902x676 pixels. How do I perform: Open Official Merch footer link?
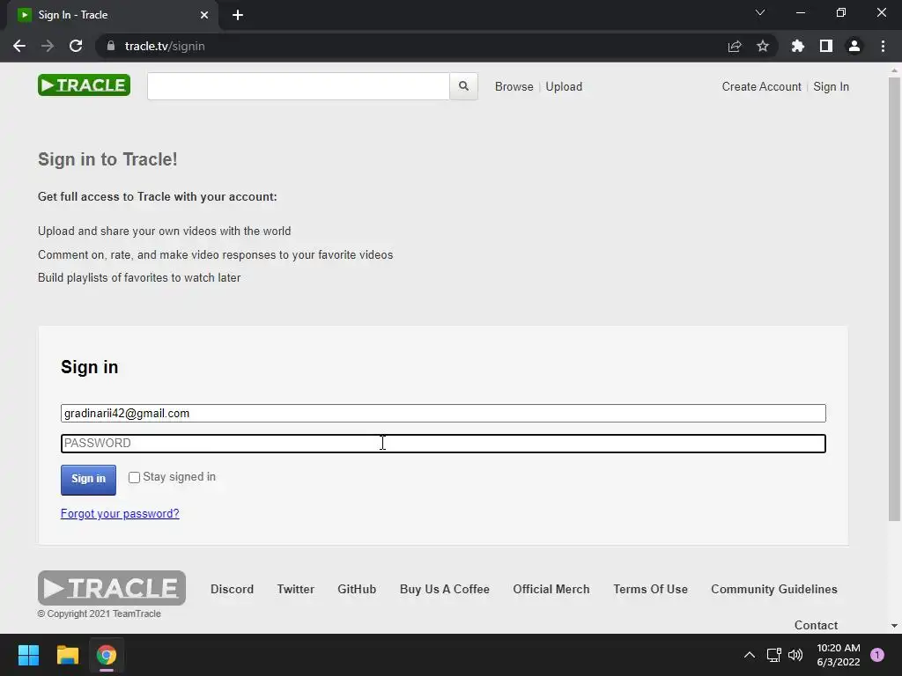click(551, 589)
